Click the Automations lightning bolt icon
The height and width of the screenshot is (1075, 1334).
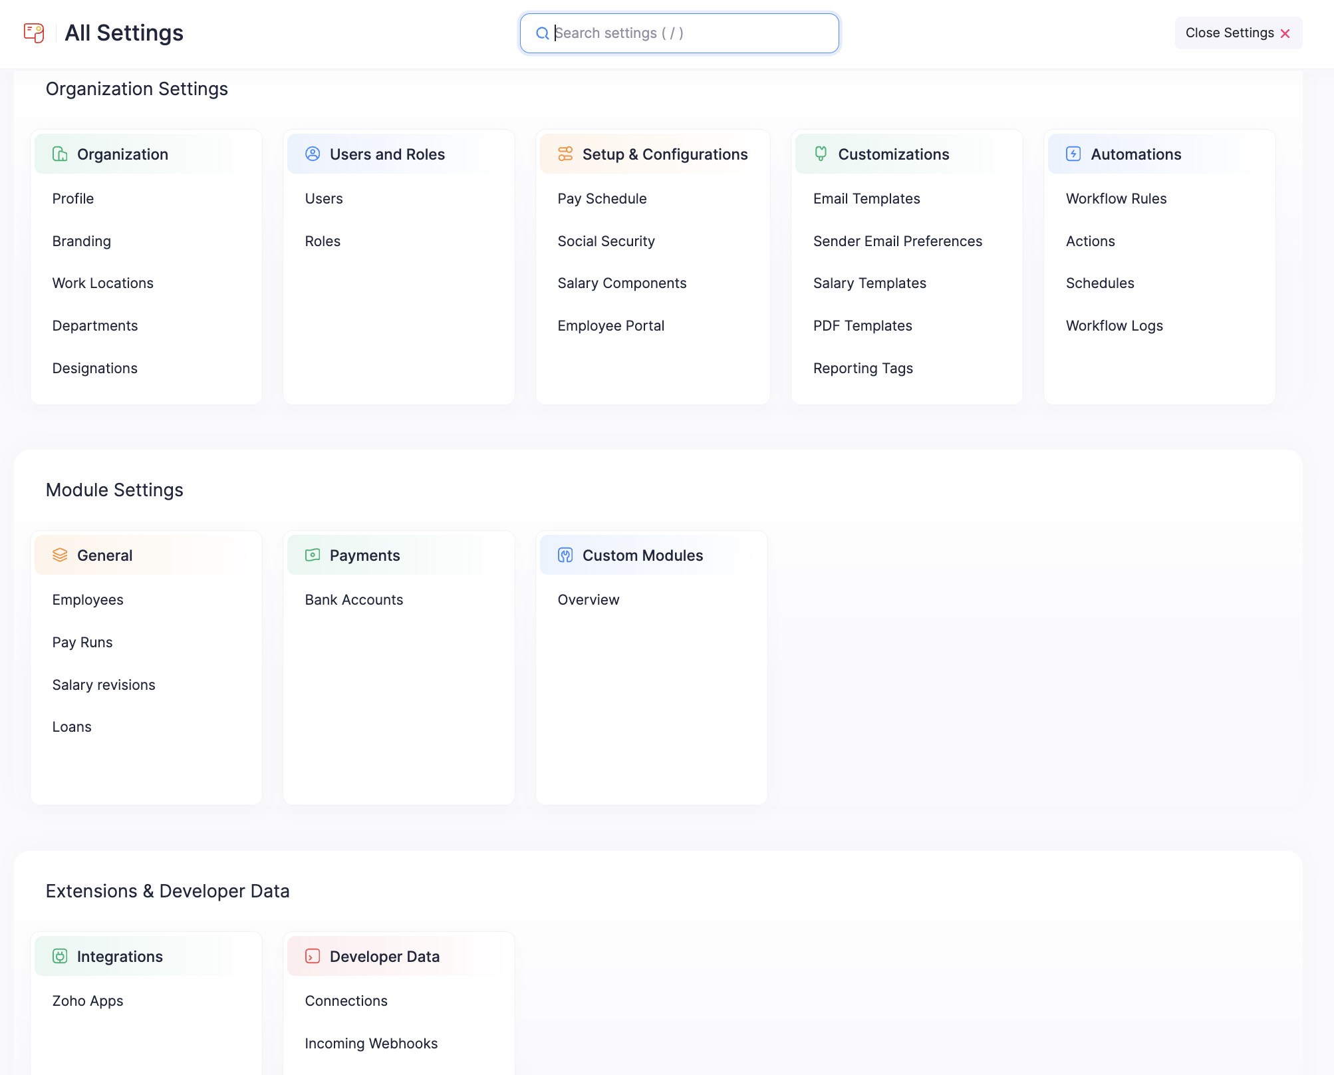click(x=1073, y=154)
